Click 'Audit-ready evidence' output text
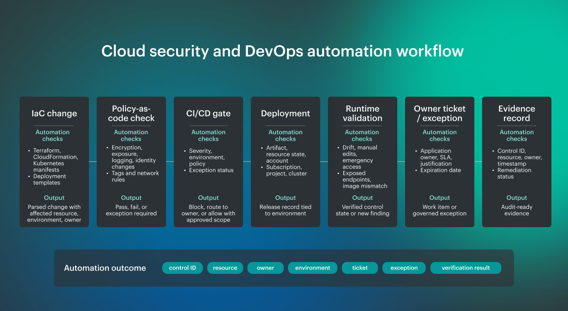Screen dimensions: 568x311 coord(517,210)
